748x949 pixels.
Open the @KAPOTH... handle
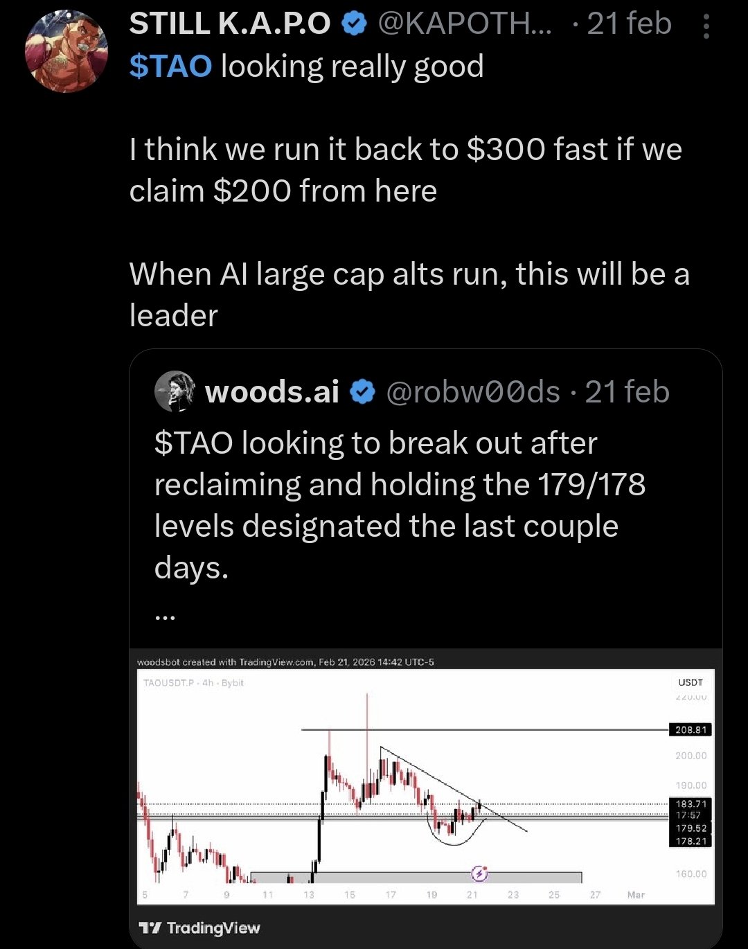click(464, 25)
